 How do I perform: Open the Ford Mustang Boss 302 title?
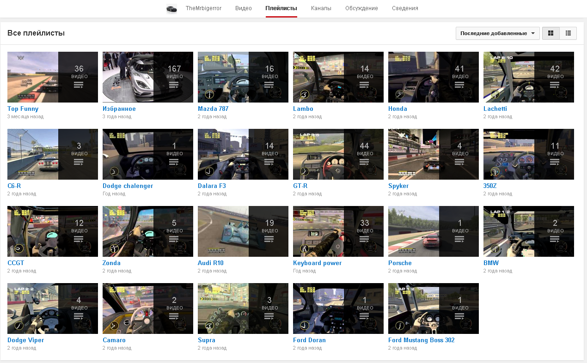coord(422,340)
